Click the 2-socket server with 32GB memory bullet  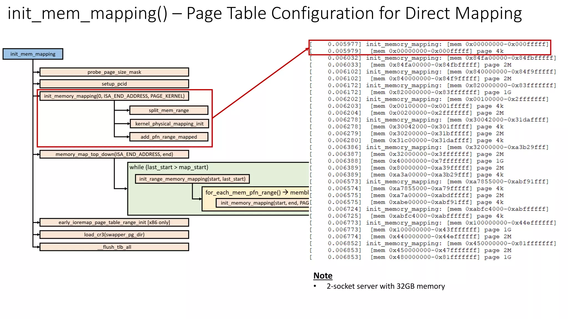click(x=386, y=286)
